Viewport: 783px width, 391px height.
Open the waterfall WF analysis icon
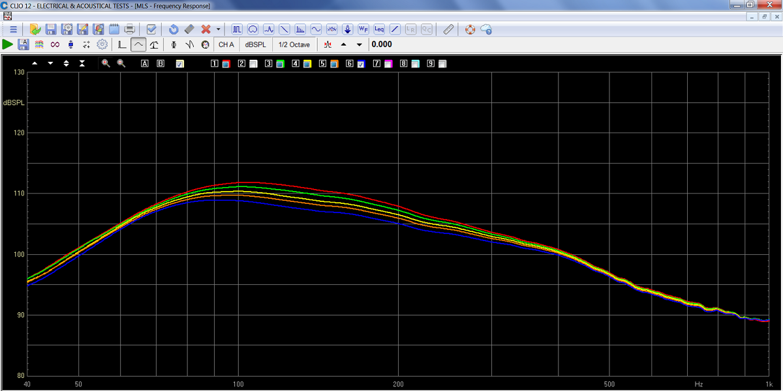363,29
